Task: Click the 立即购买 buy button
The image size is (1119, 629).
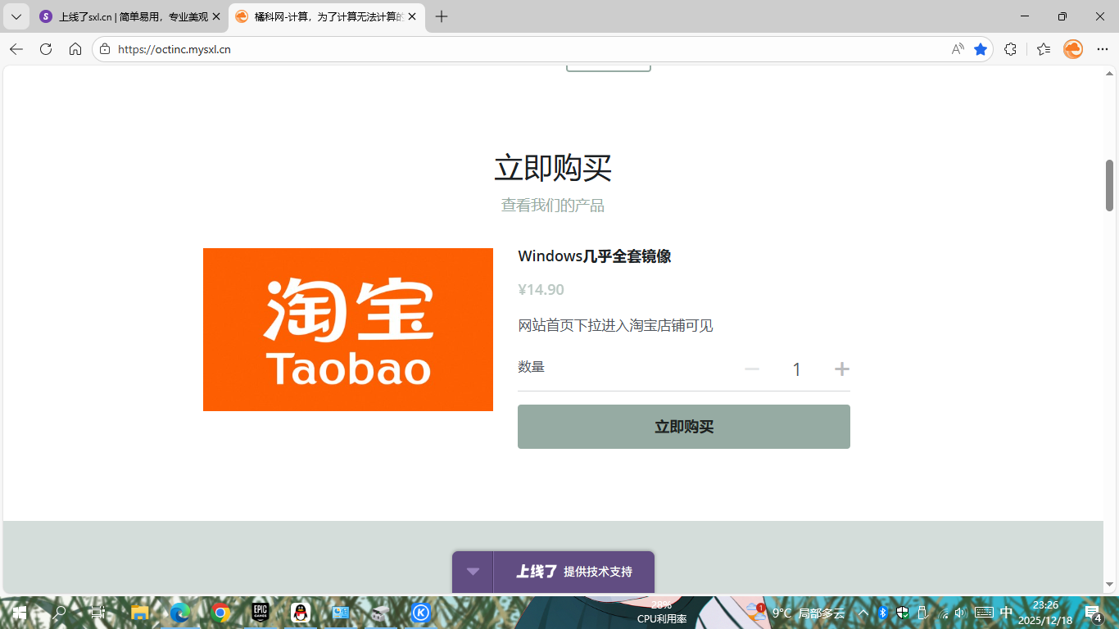Action: pos(684,427)
